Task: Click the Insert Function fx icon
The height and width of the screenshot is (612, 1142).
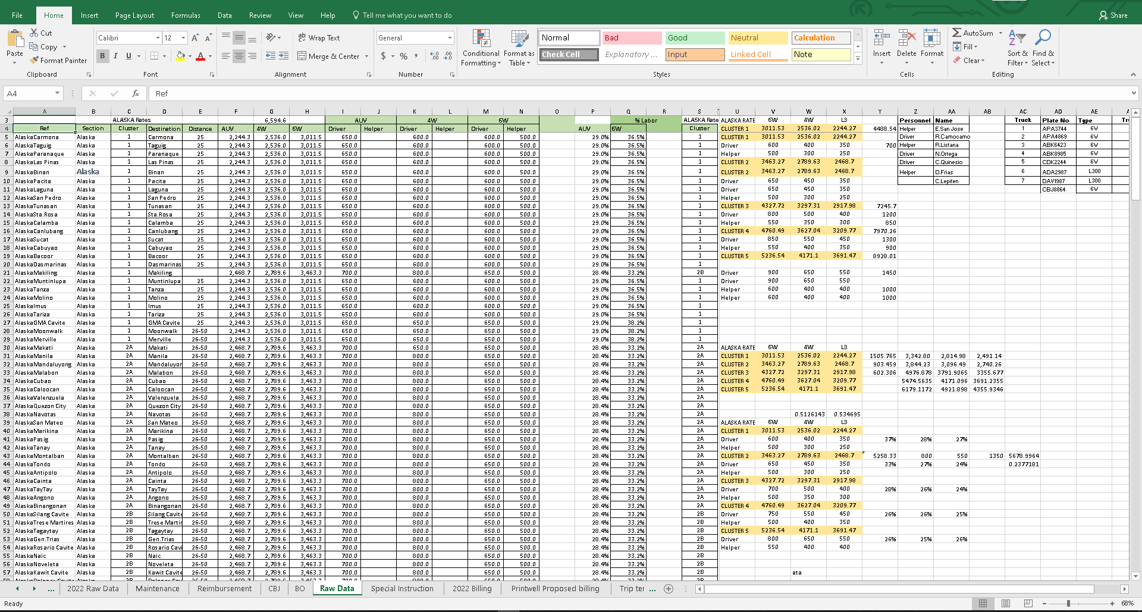Action: [136, 93]
